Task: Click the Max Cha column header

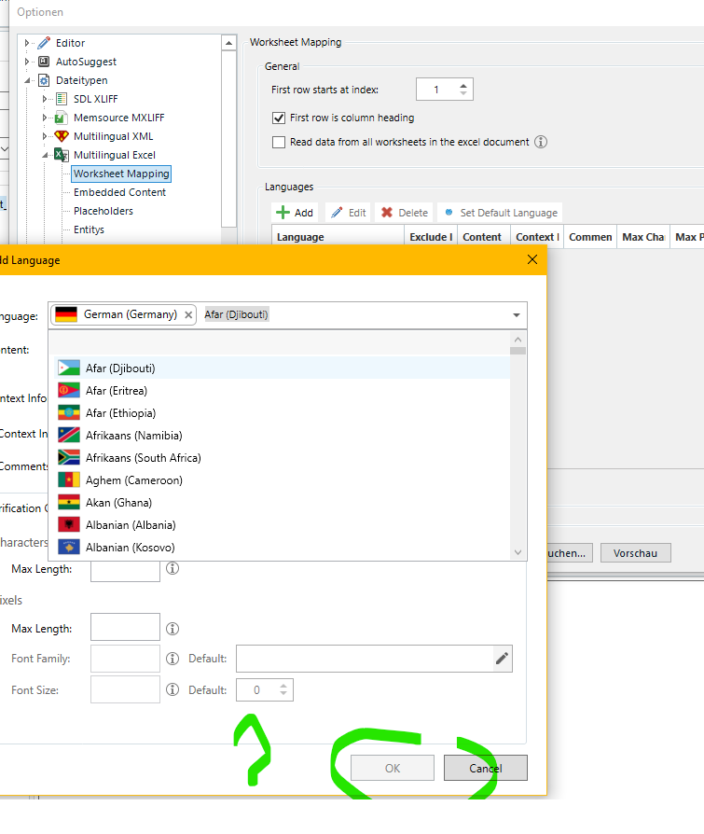Action: pyautogui.click(x=643, y=237)
